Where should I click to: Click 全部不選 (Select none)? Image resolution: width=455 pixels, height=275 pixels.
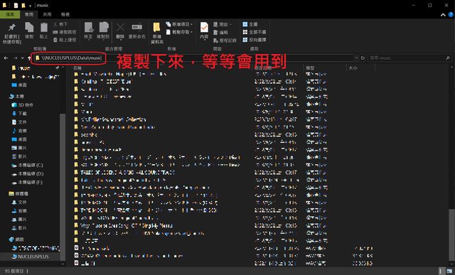tap(255, 32)
